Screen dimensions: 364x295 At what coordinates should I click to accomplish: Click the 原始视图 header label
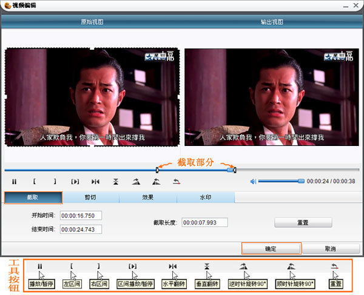[92, 22]
